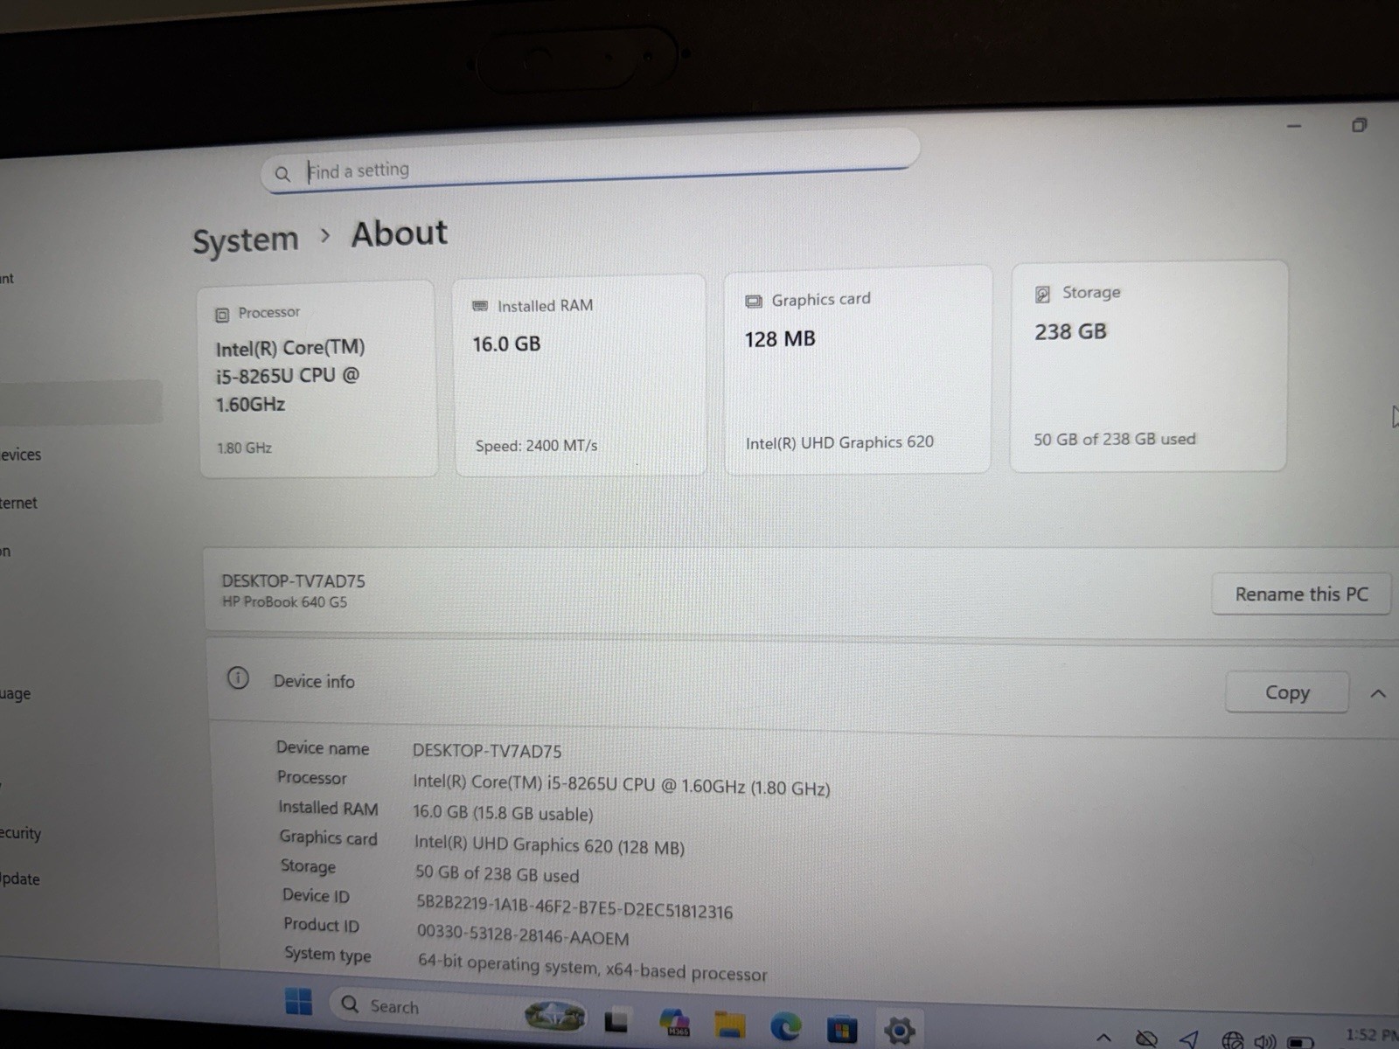Click the Storage drive icon
1399x1049 pixels.
(1042, 295)
